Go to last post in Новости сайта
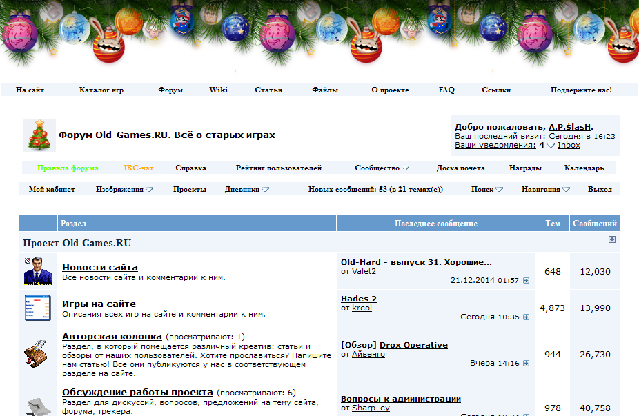The height and width of the screenshot is (416, 639). click(x=526, y=280)
